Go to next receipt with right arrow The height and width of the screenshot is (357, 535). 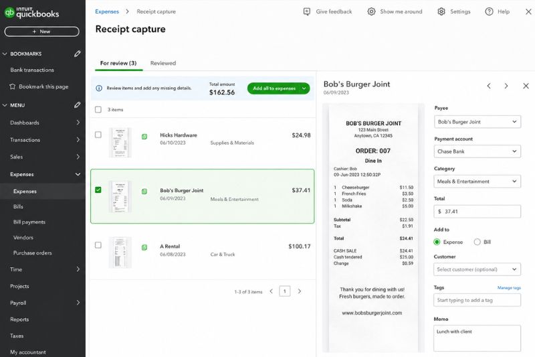pyautogui.click(x=506, y=86)
